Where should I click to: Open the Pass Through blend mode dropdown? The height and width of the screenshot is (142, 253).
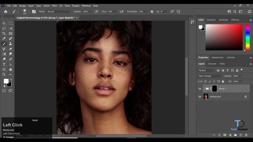coord(210,76)
